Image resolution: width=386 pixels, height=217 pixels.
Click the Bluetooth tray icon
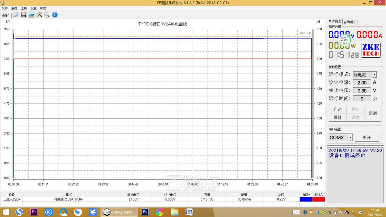[305, 213]
